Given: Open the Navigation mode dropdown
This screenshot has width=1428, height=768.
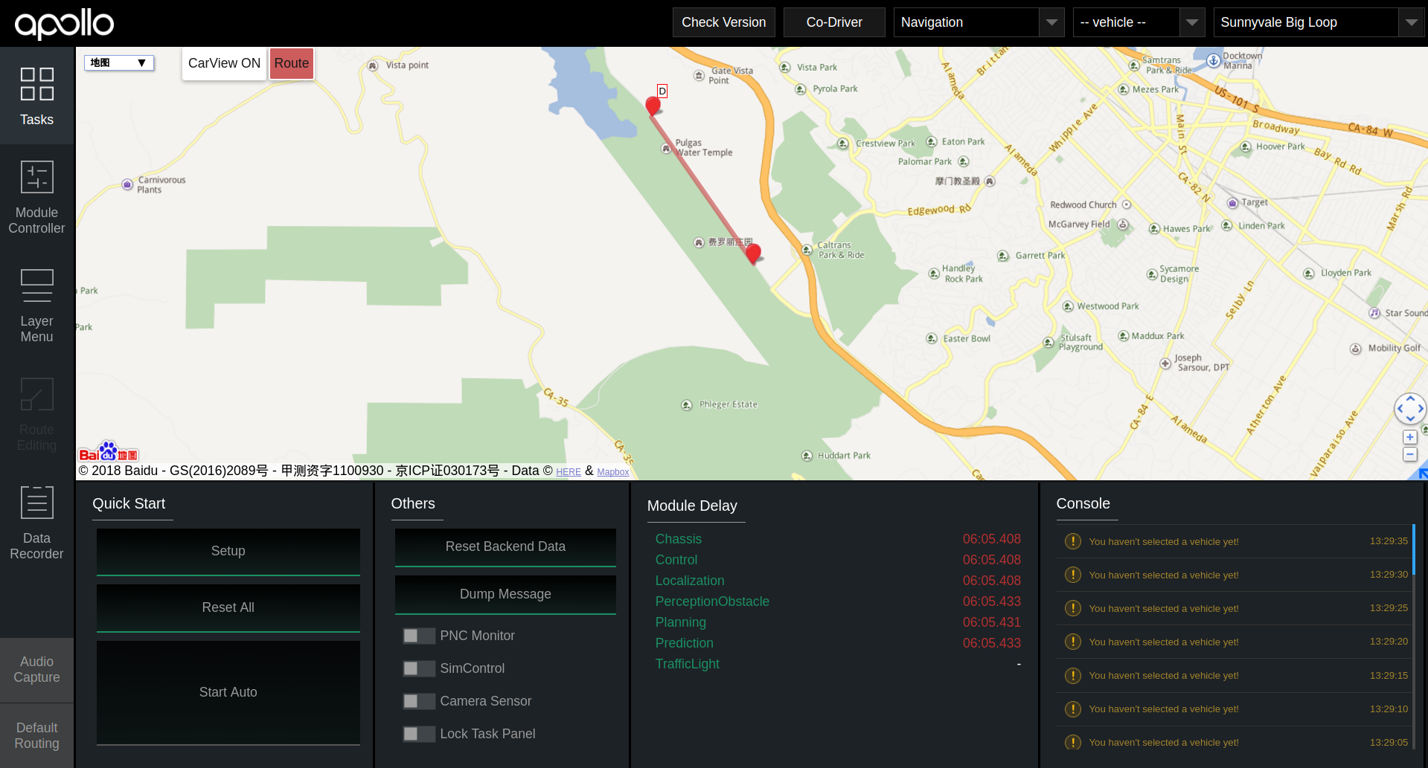Looking at the screenshot, I should (979, 22).
